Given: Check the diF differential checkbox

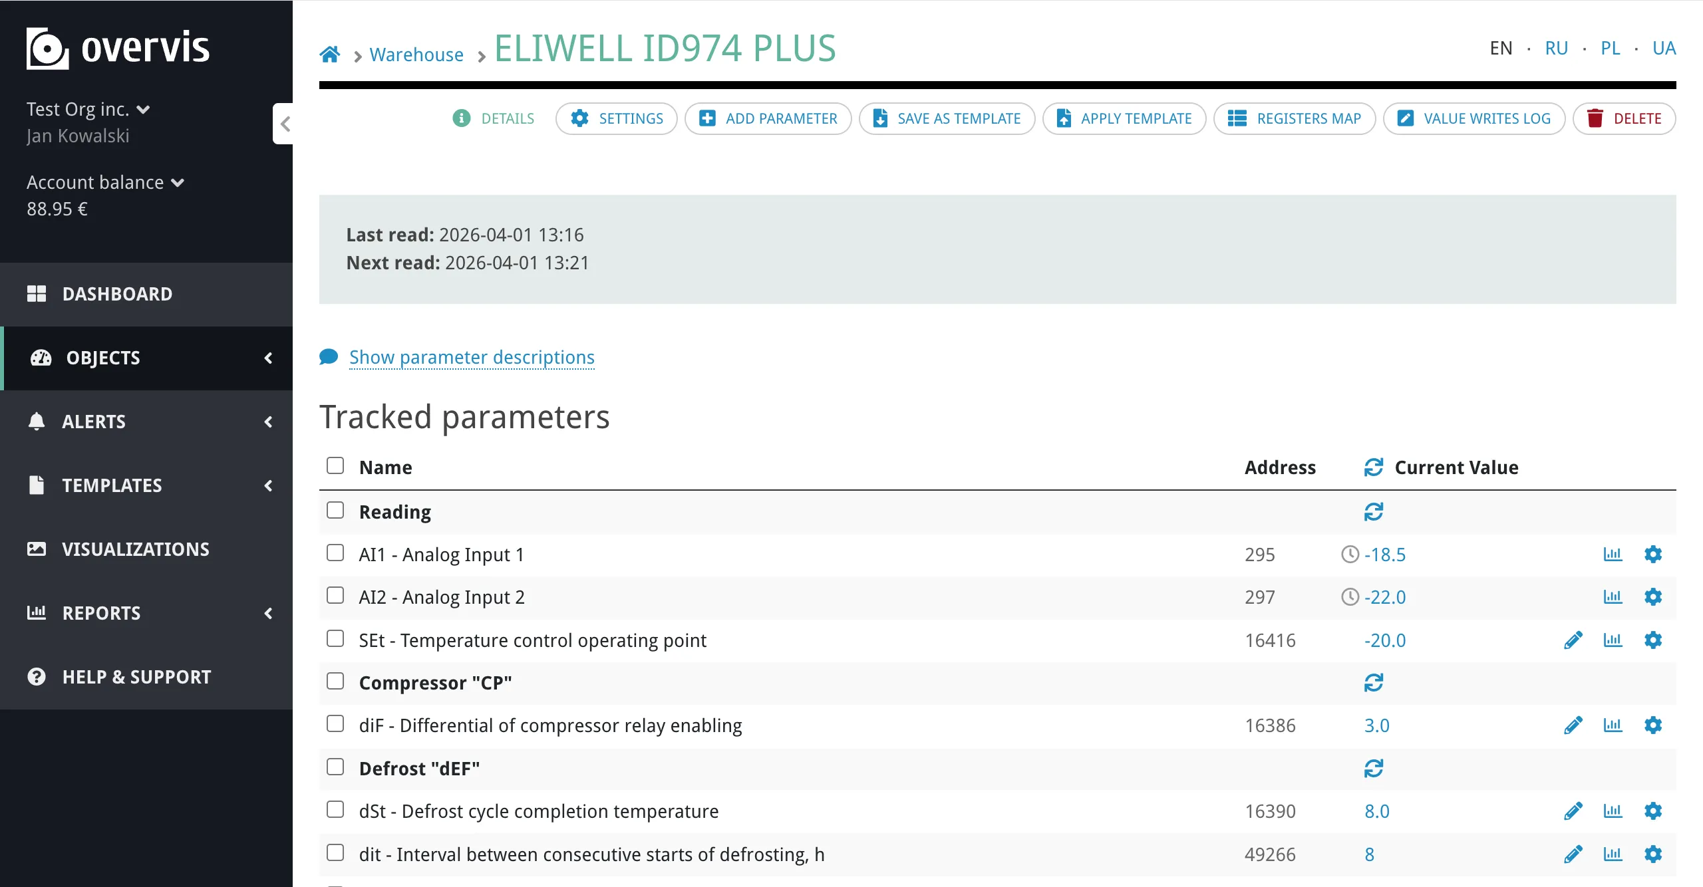Looking at the screenshot, I should pyautogui.click(x=335, y=723).
